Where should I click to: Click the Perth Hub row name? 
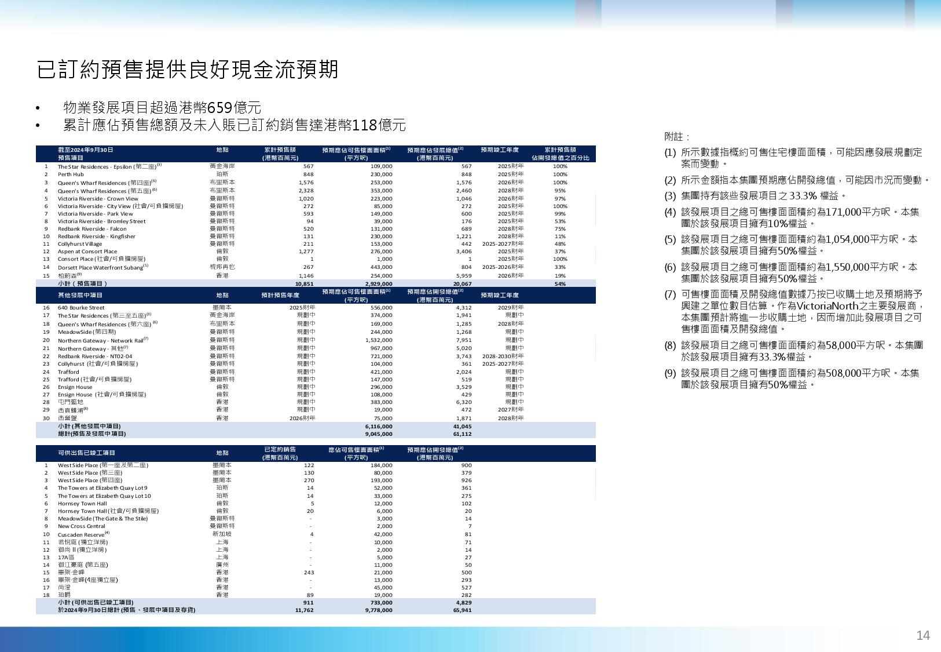(x=71, y=174)
